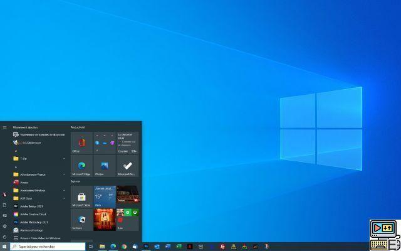Screen dimensions: 401x251
Task: Open Documents from Start sidebar
Action: [x=4, y=205]
